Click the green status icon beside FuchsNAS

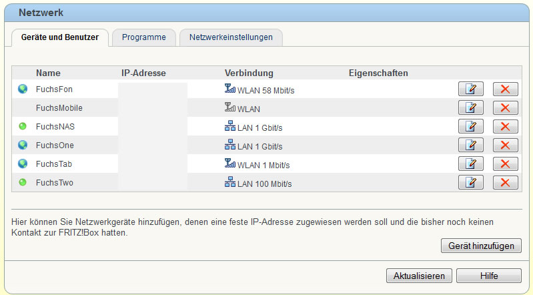pyautogui.click(x=22, y=126)
